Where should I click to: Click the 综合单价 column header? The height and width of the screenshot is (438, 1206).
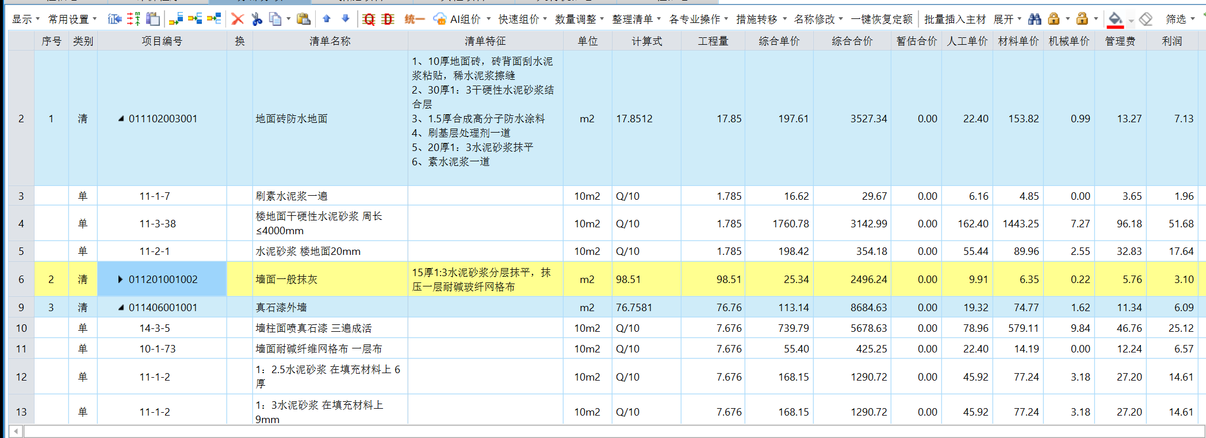coord(779,41)
